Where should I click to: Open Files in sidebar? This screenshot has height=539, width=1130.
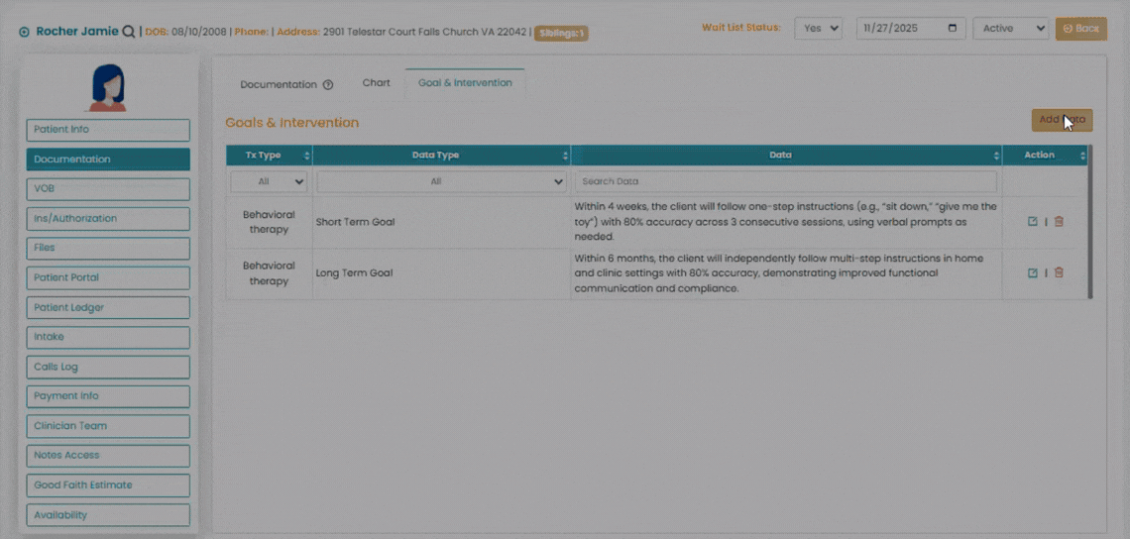pyautogui.click(x=108, y=248)
